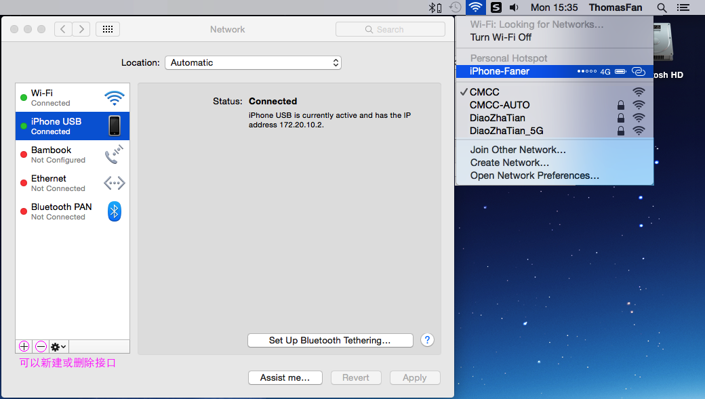The image size is (705, 399).
Task: Open the Time Machine menu bar icon
Action: tap(455, 7)
